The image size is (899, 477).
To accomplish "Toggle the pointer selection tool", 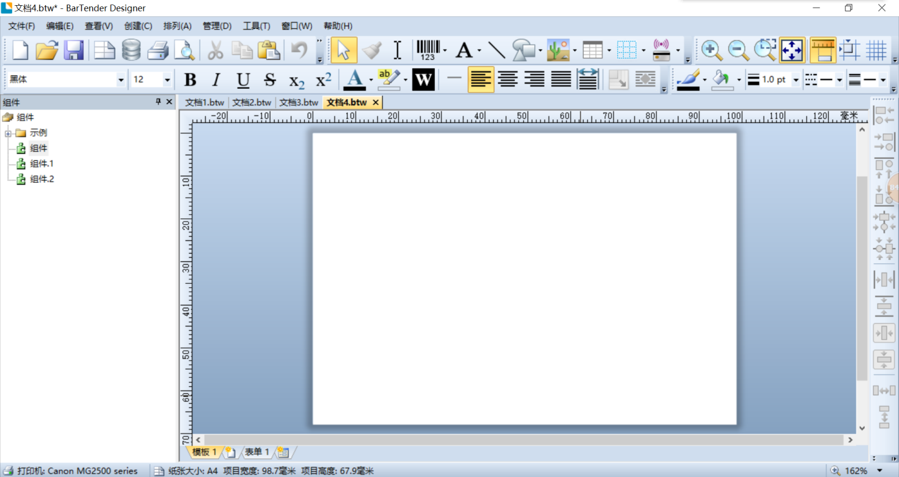I will (x=343, y=50).
